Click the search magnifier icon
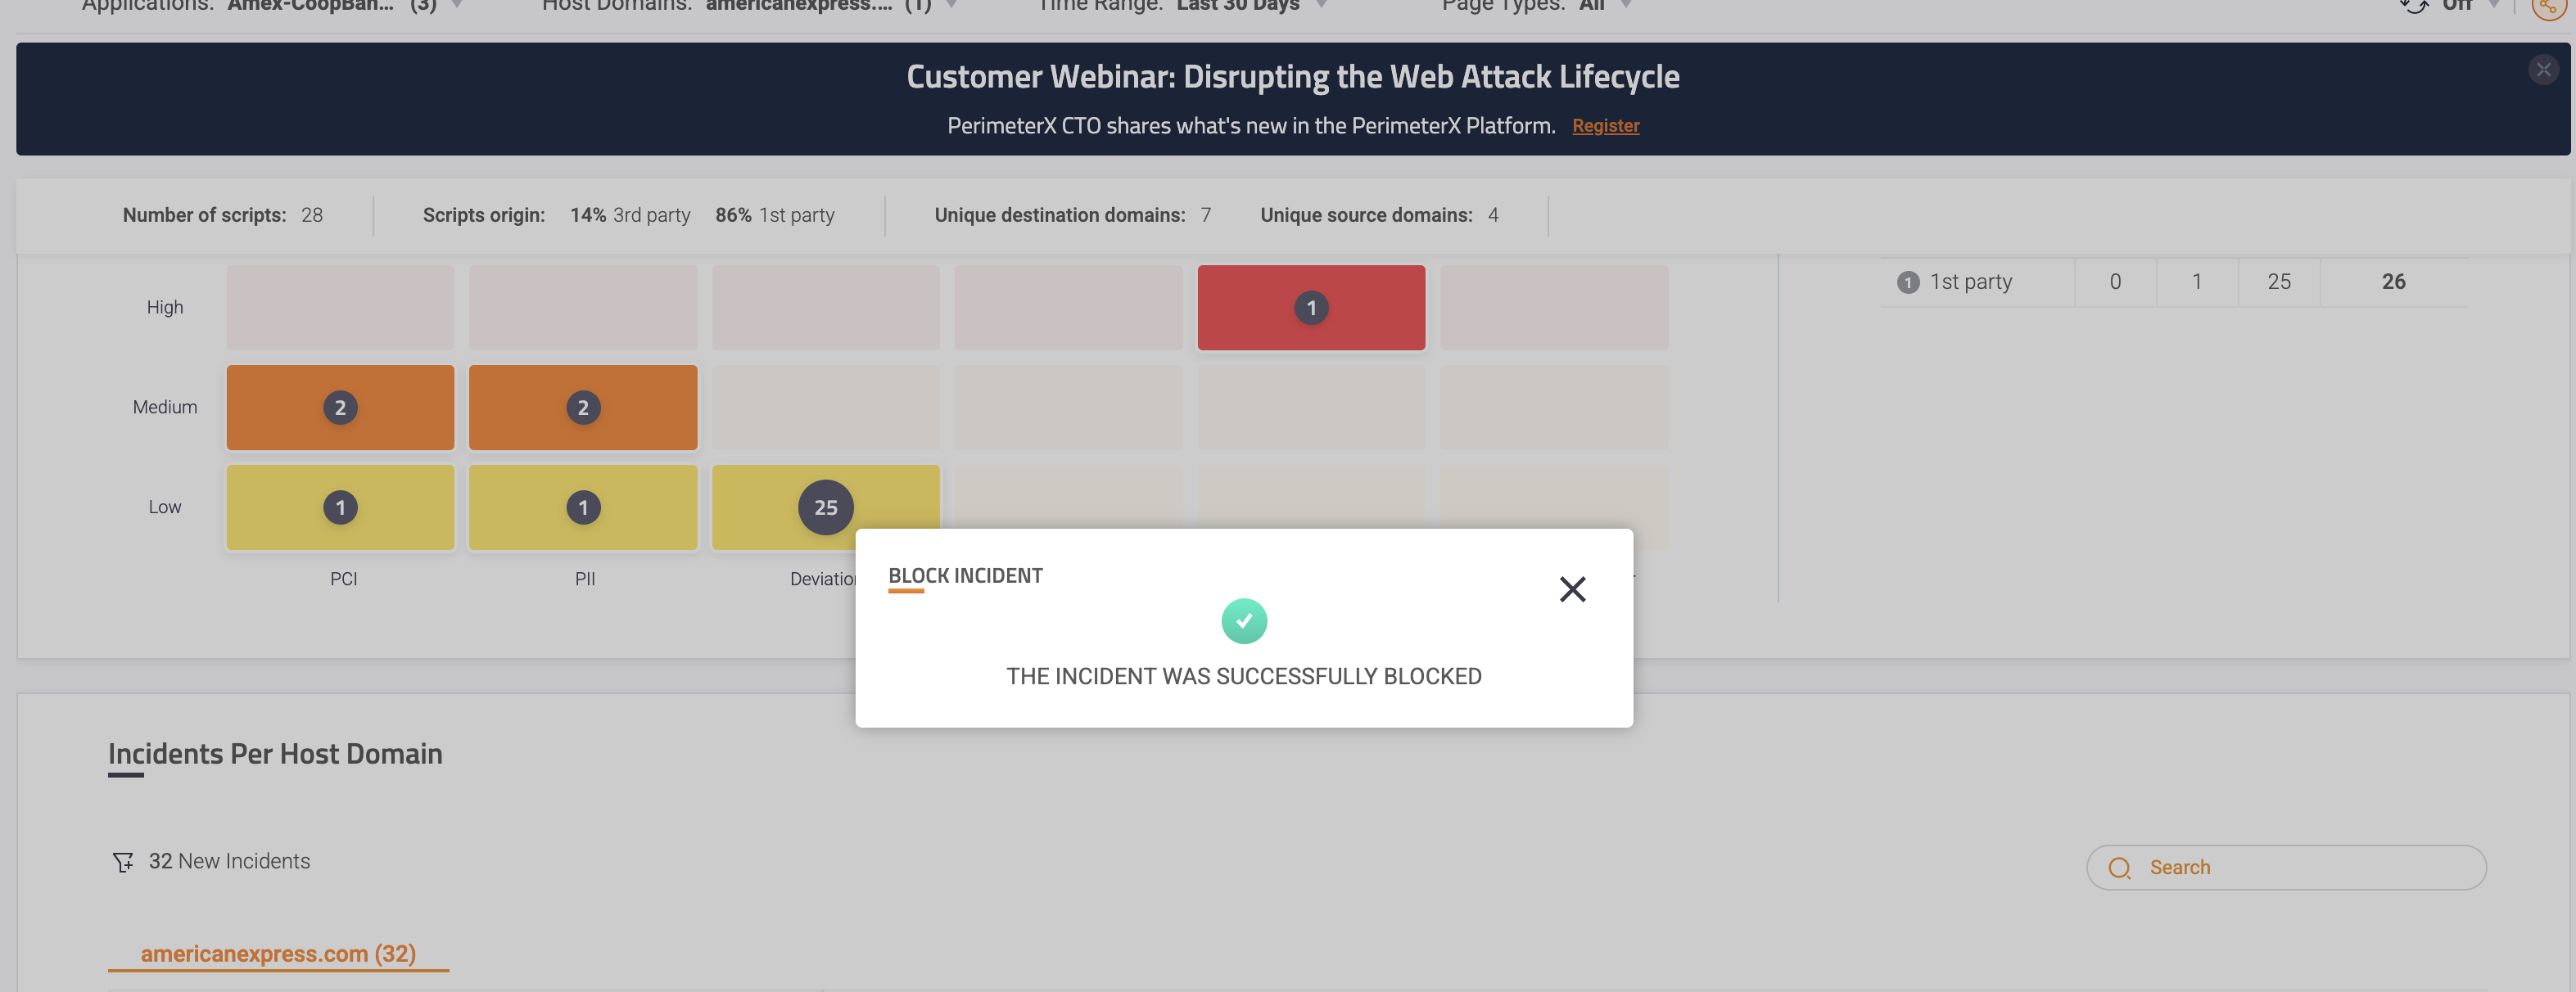This screenshot has height=992, width=2576. (x=2119, y=868)
